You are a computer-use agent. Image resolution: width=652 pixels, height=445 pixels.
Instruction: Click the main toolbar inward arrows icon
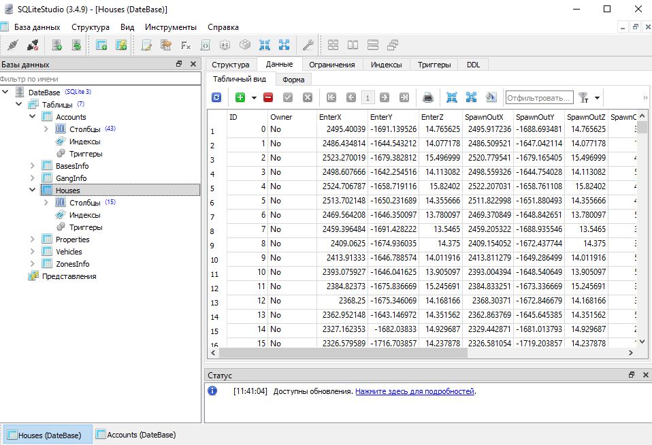pyautogui.click(x=265, y=45)
